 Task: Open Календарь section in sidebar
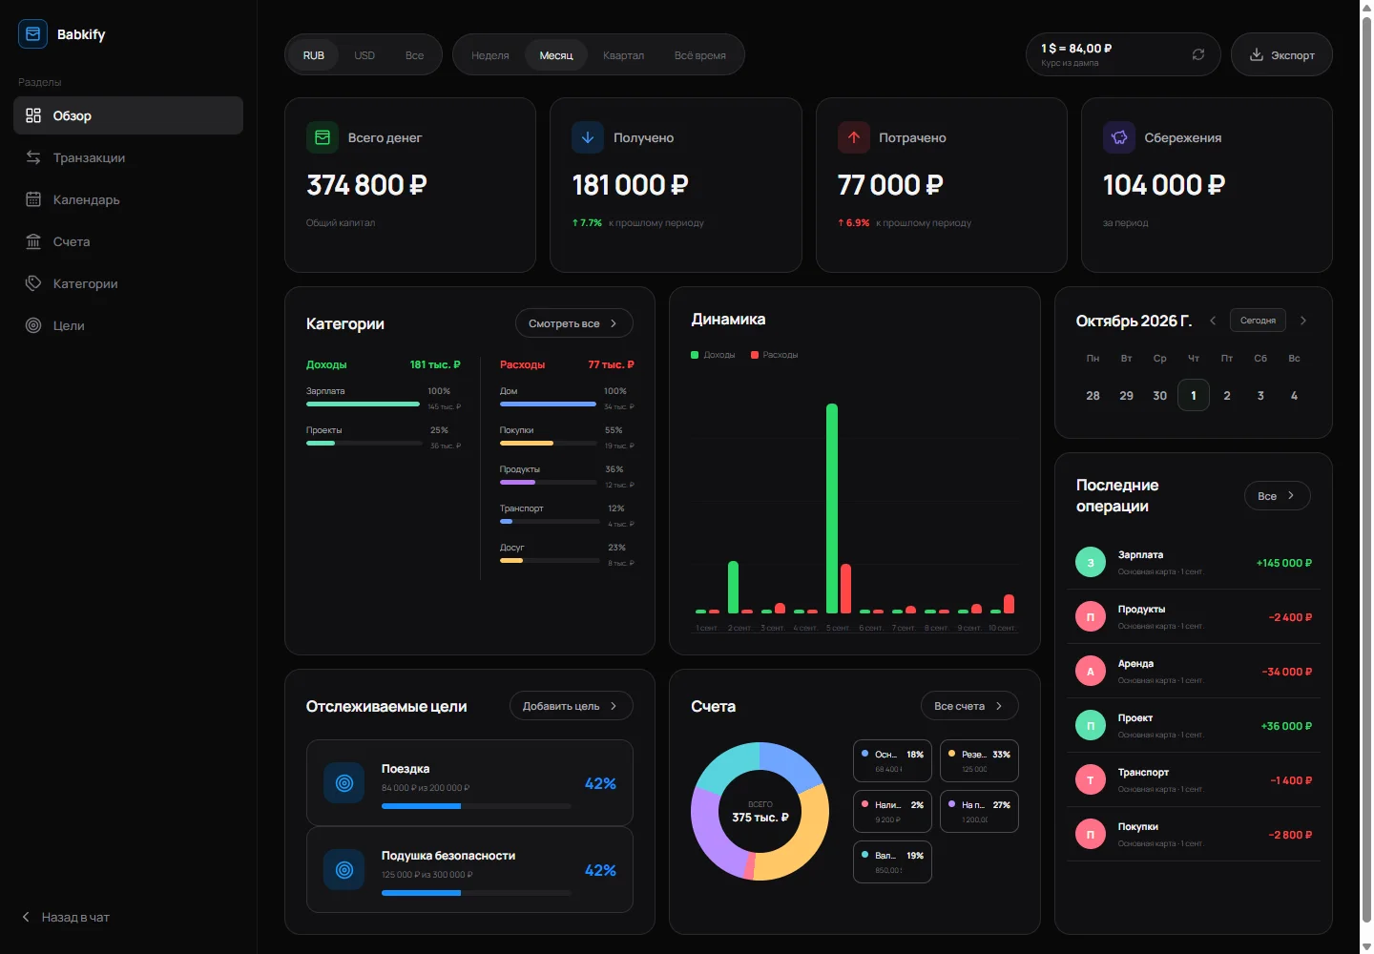(128, 199)
